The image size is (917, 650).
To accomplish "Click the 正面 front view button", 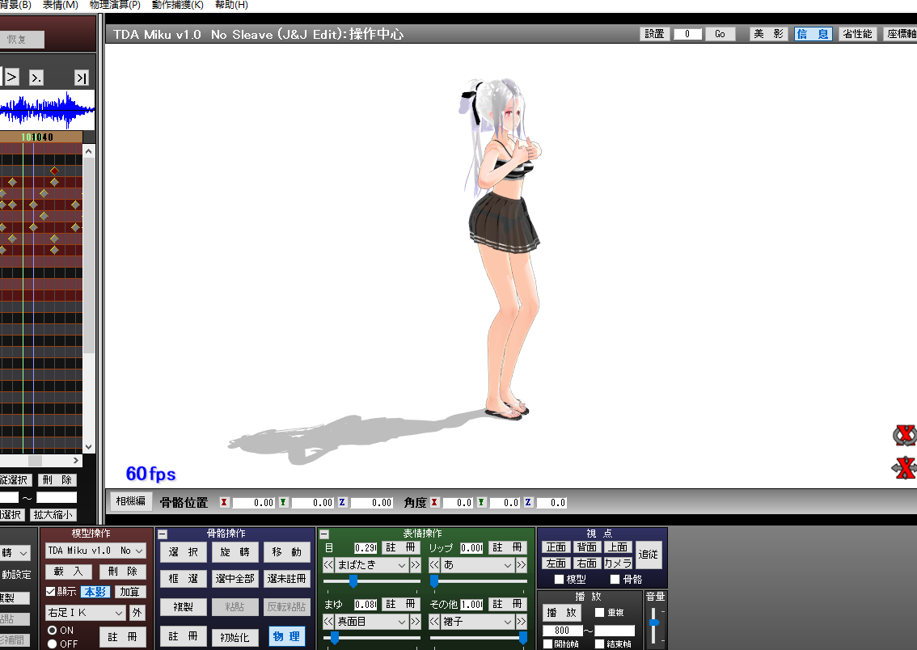I will 556,547.
